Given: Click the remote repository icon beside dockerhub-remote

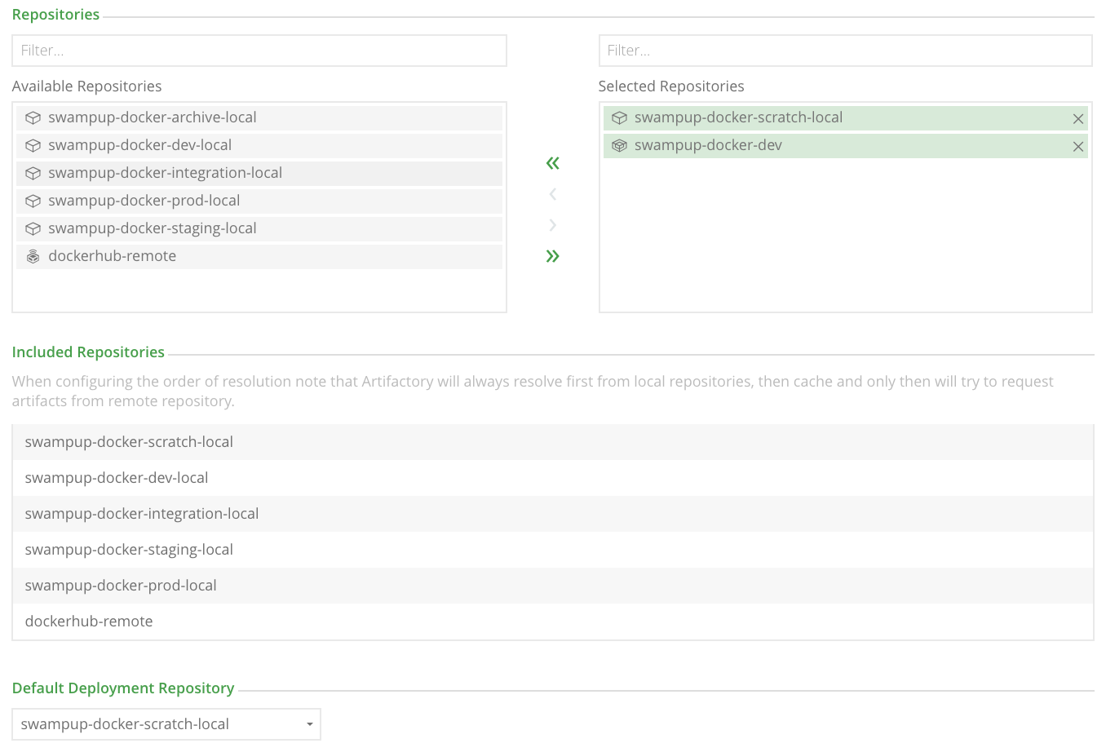Looking at the screenshot, I should point(33,256).
